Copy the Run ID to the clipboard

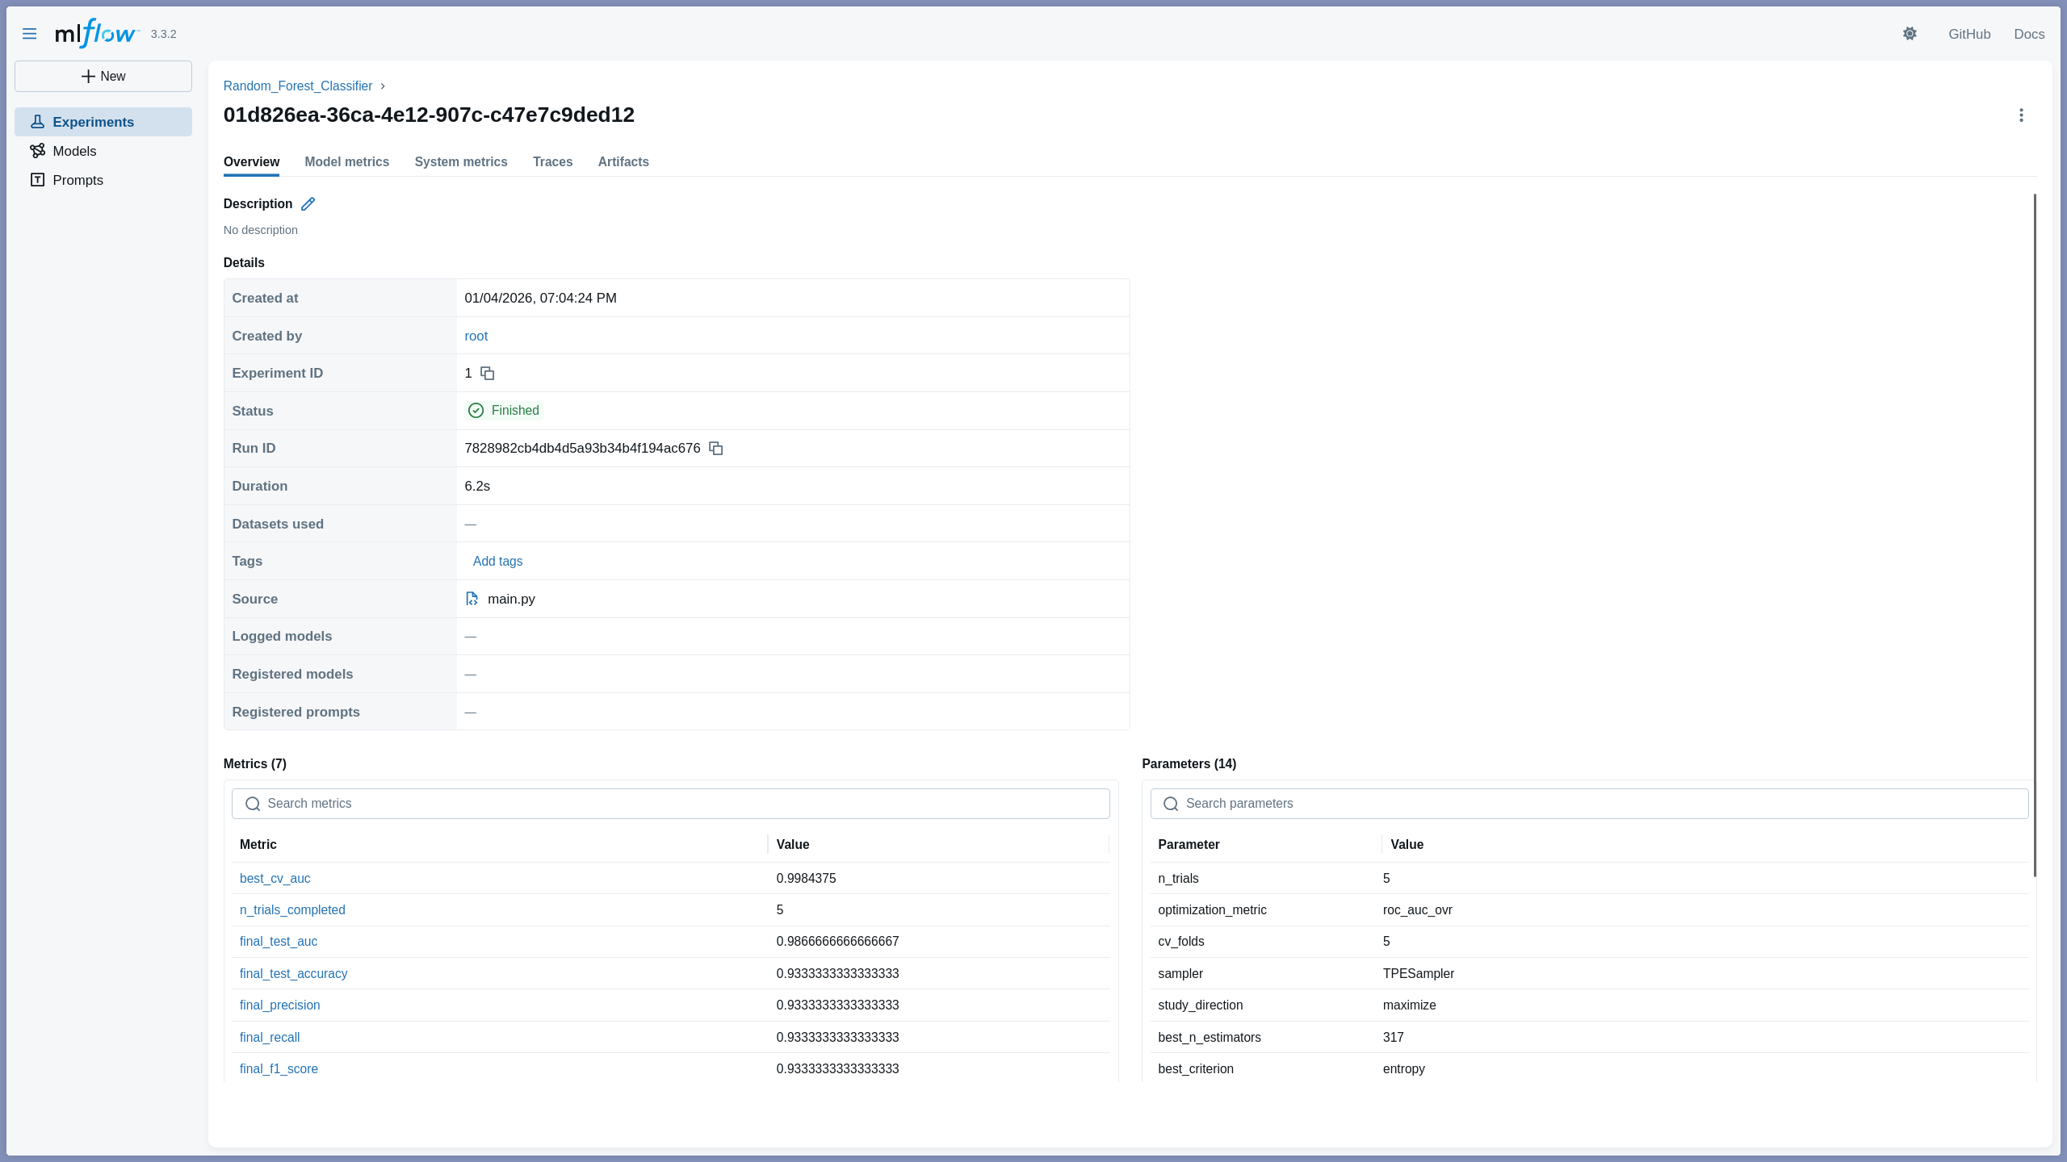tap(716, 449)
